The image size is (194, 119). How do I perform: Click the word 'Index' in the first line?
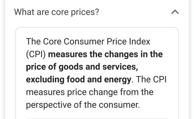[140, 42]
